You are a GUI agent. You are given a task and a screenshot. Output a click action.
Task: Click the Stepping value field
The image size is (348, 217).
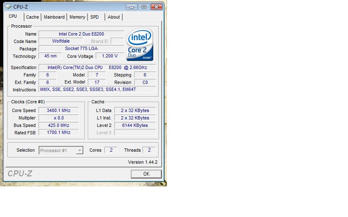point(145,75)
